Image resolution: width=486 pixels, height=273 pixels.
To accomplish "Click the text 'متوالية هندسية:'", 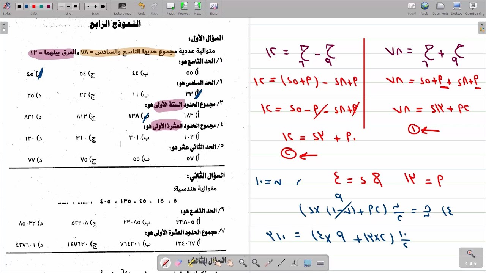I will pos(195,188).
